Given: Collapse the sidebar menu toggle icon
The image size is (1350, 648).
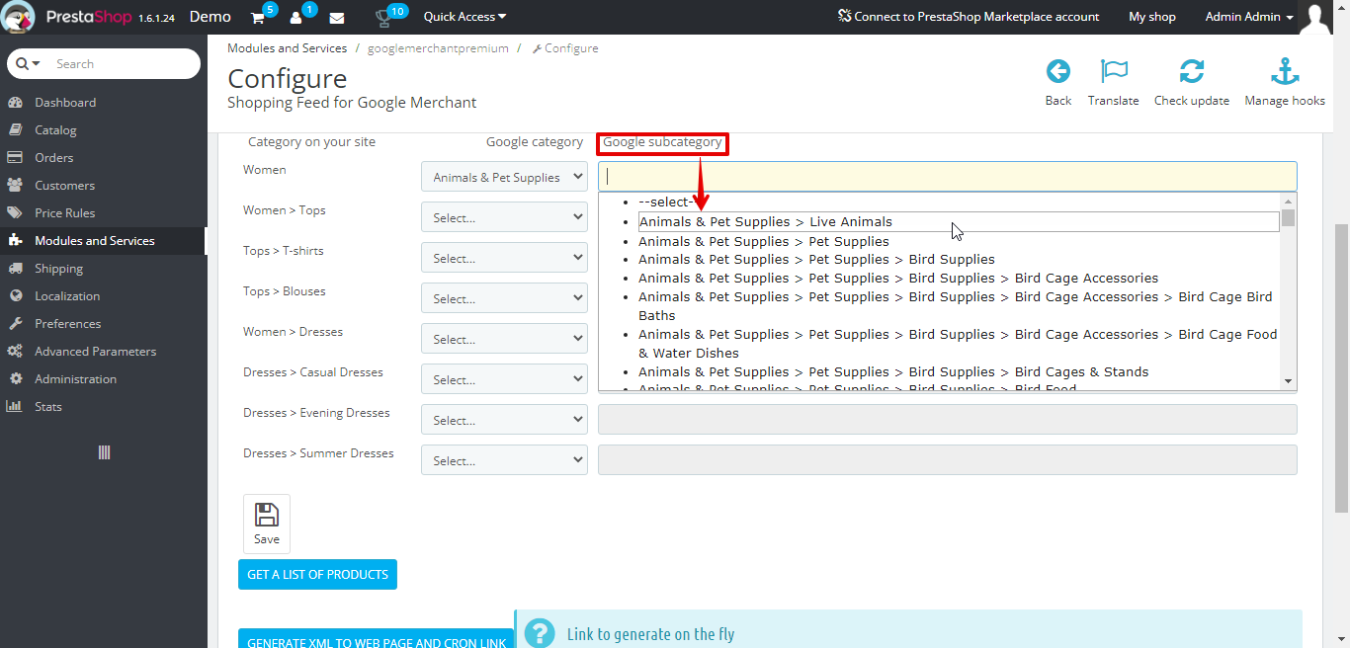Looking at the screenshot, I should tap(104, 452).
